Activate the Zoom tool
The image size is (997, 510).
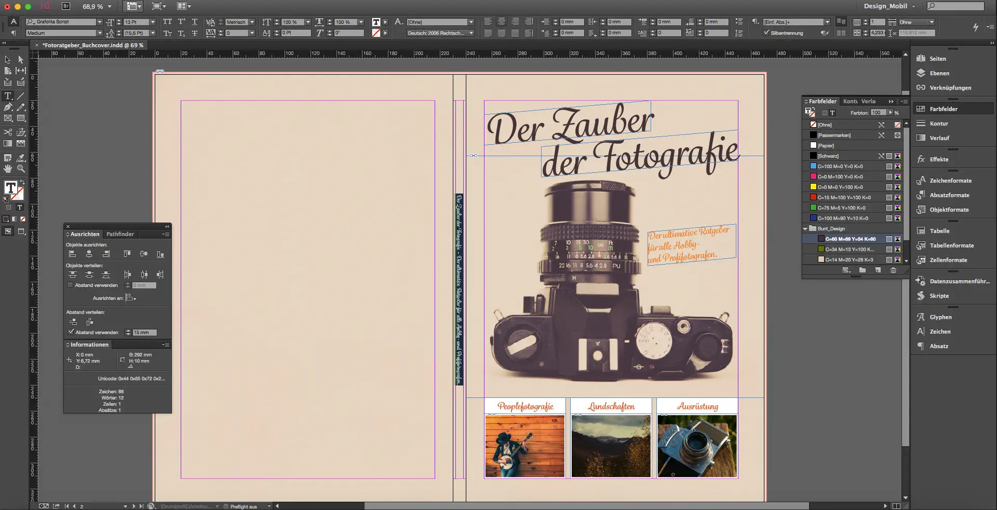point(21,169)
